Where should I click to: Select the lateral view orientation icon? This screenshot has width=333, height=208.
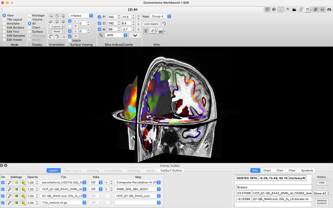pyautogui.click(x=51, y=16)
